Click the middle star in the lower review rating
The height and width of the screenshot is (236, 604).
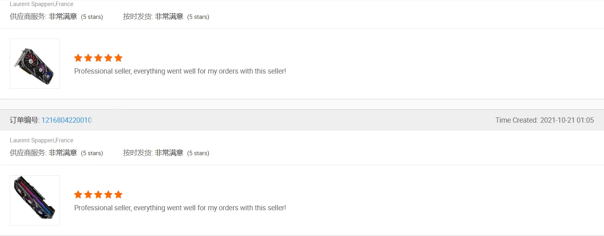[x=98, y=195]
